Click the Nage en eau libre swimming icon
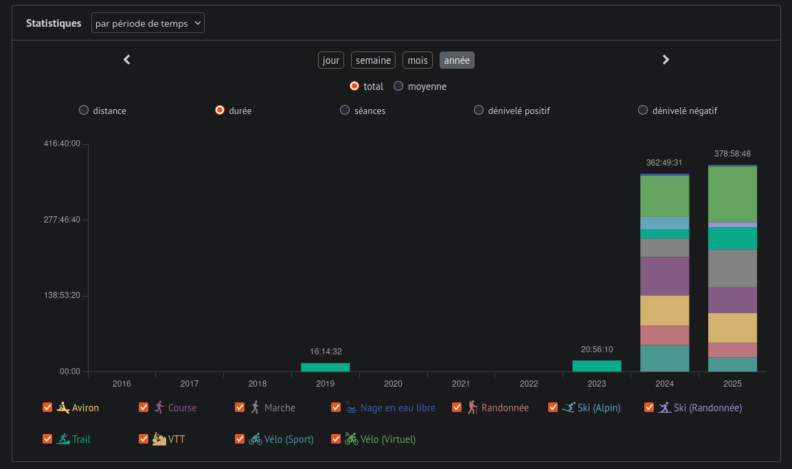This screenshot has height=469, width=792. coord(351,407)
